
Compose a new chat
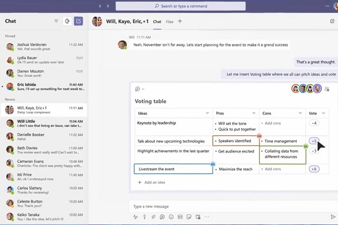78,21
